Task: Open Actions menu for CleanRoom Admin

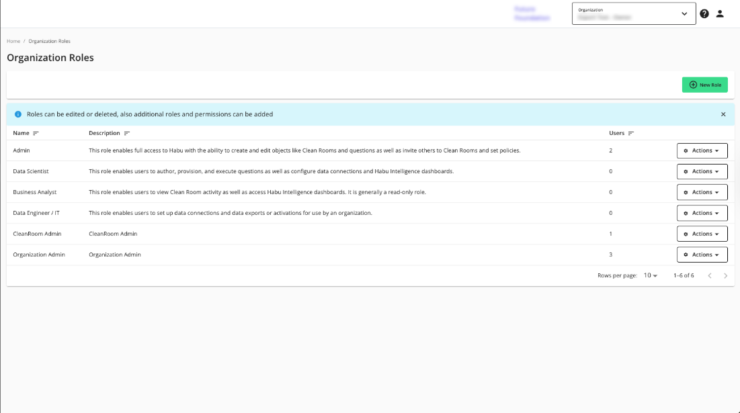Action: point(702,234)
